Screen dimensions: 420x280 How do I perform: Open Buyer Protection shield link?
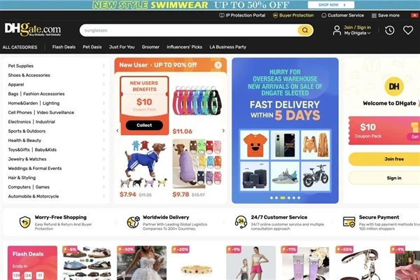tap(293, 15)
